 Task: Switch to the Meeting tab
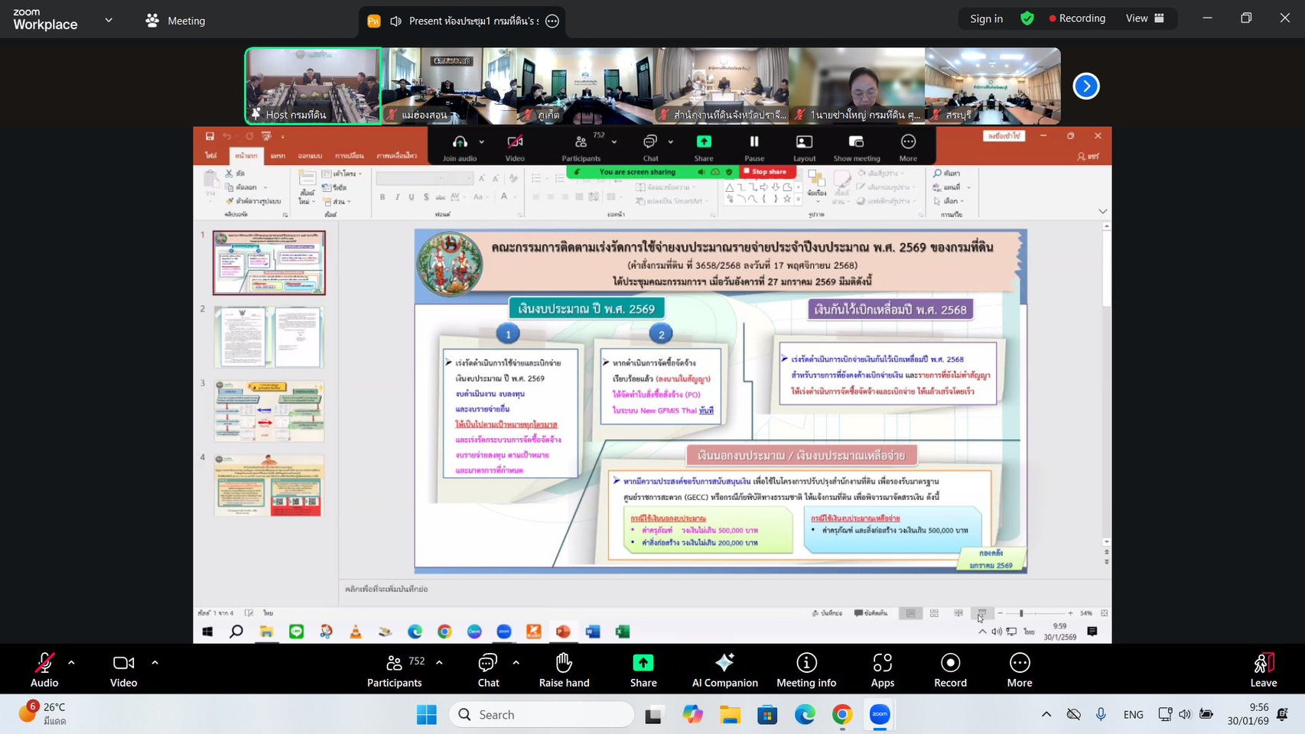[176, 21]
